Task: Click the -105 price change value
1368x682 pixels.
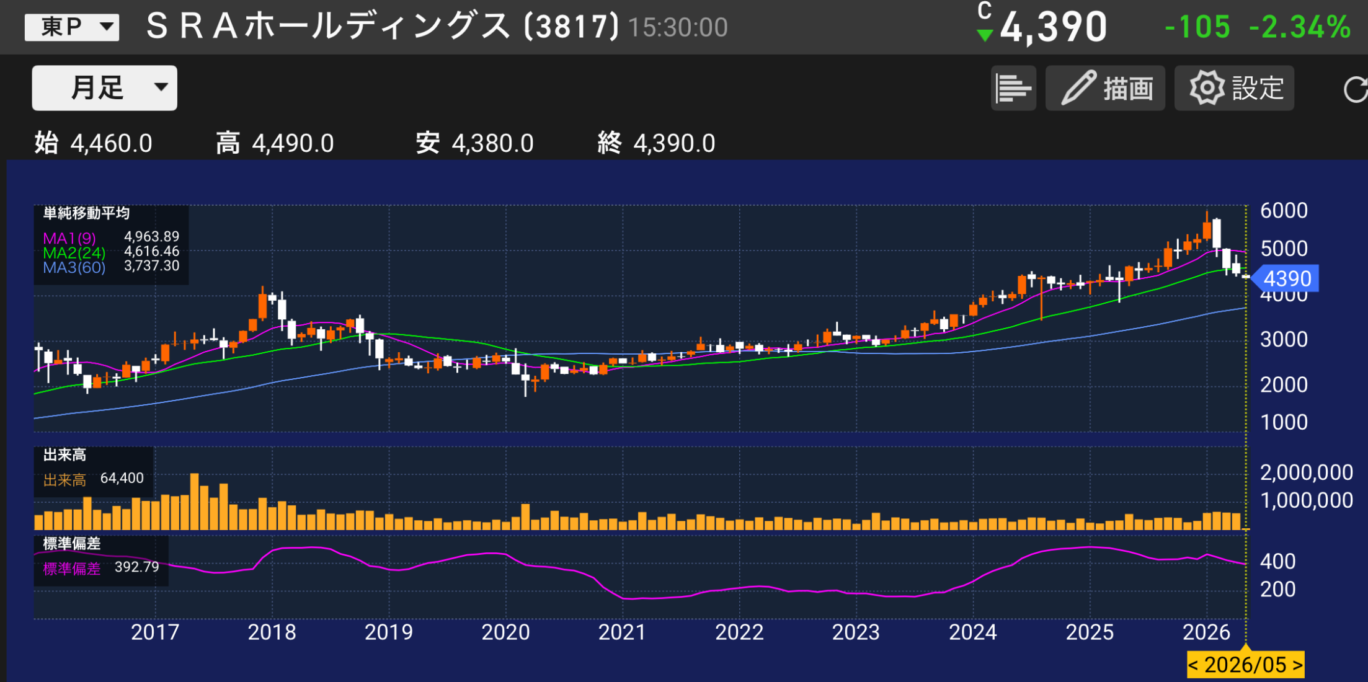Action: [x=1197, y=27]
